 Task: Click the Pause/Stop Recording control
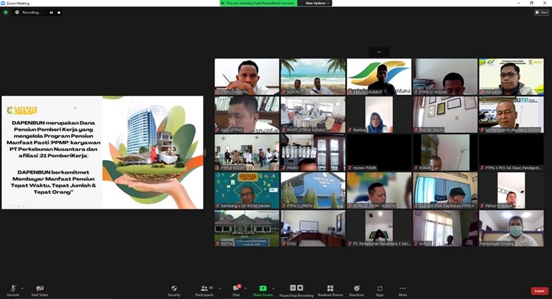tap(296, 289)
